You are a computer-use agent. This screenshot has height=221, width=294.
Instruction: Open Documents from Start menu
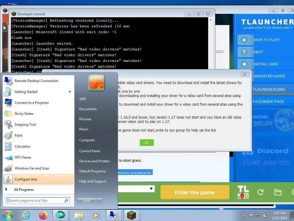tap(88, 109)
